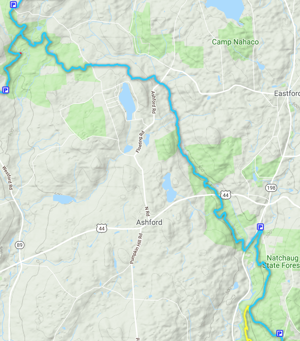Image resolution: width=300 pixels, height=341 pixels.
Task: Click the Eastford town label
Action: (287, 94)
